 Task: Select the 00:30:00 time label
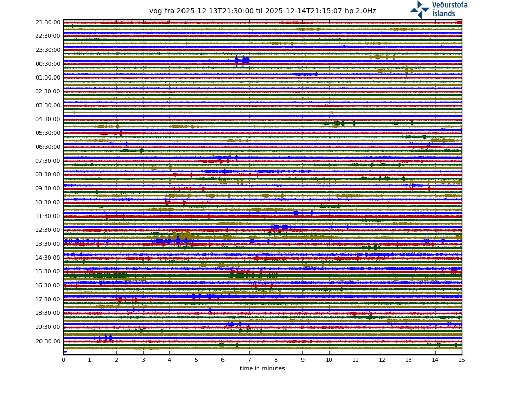pyautogui.click(x=48, y=64)
